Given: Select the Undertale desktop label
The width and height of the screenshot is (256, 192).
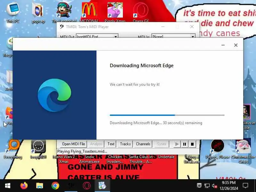Looking at the screenshot, I should pyautogui.click(x=166, y=157).
